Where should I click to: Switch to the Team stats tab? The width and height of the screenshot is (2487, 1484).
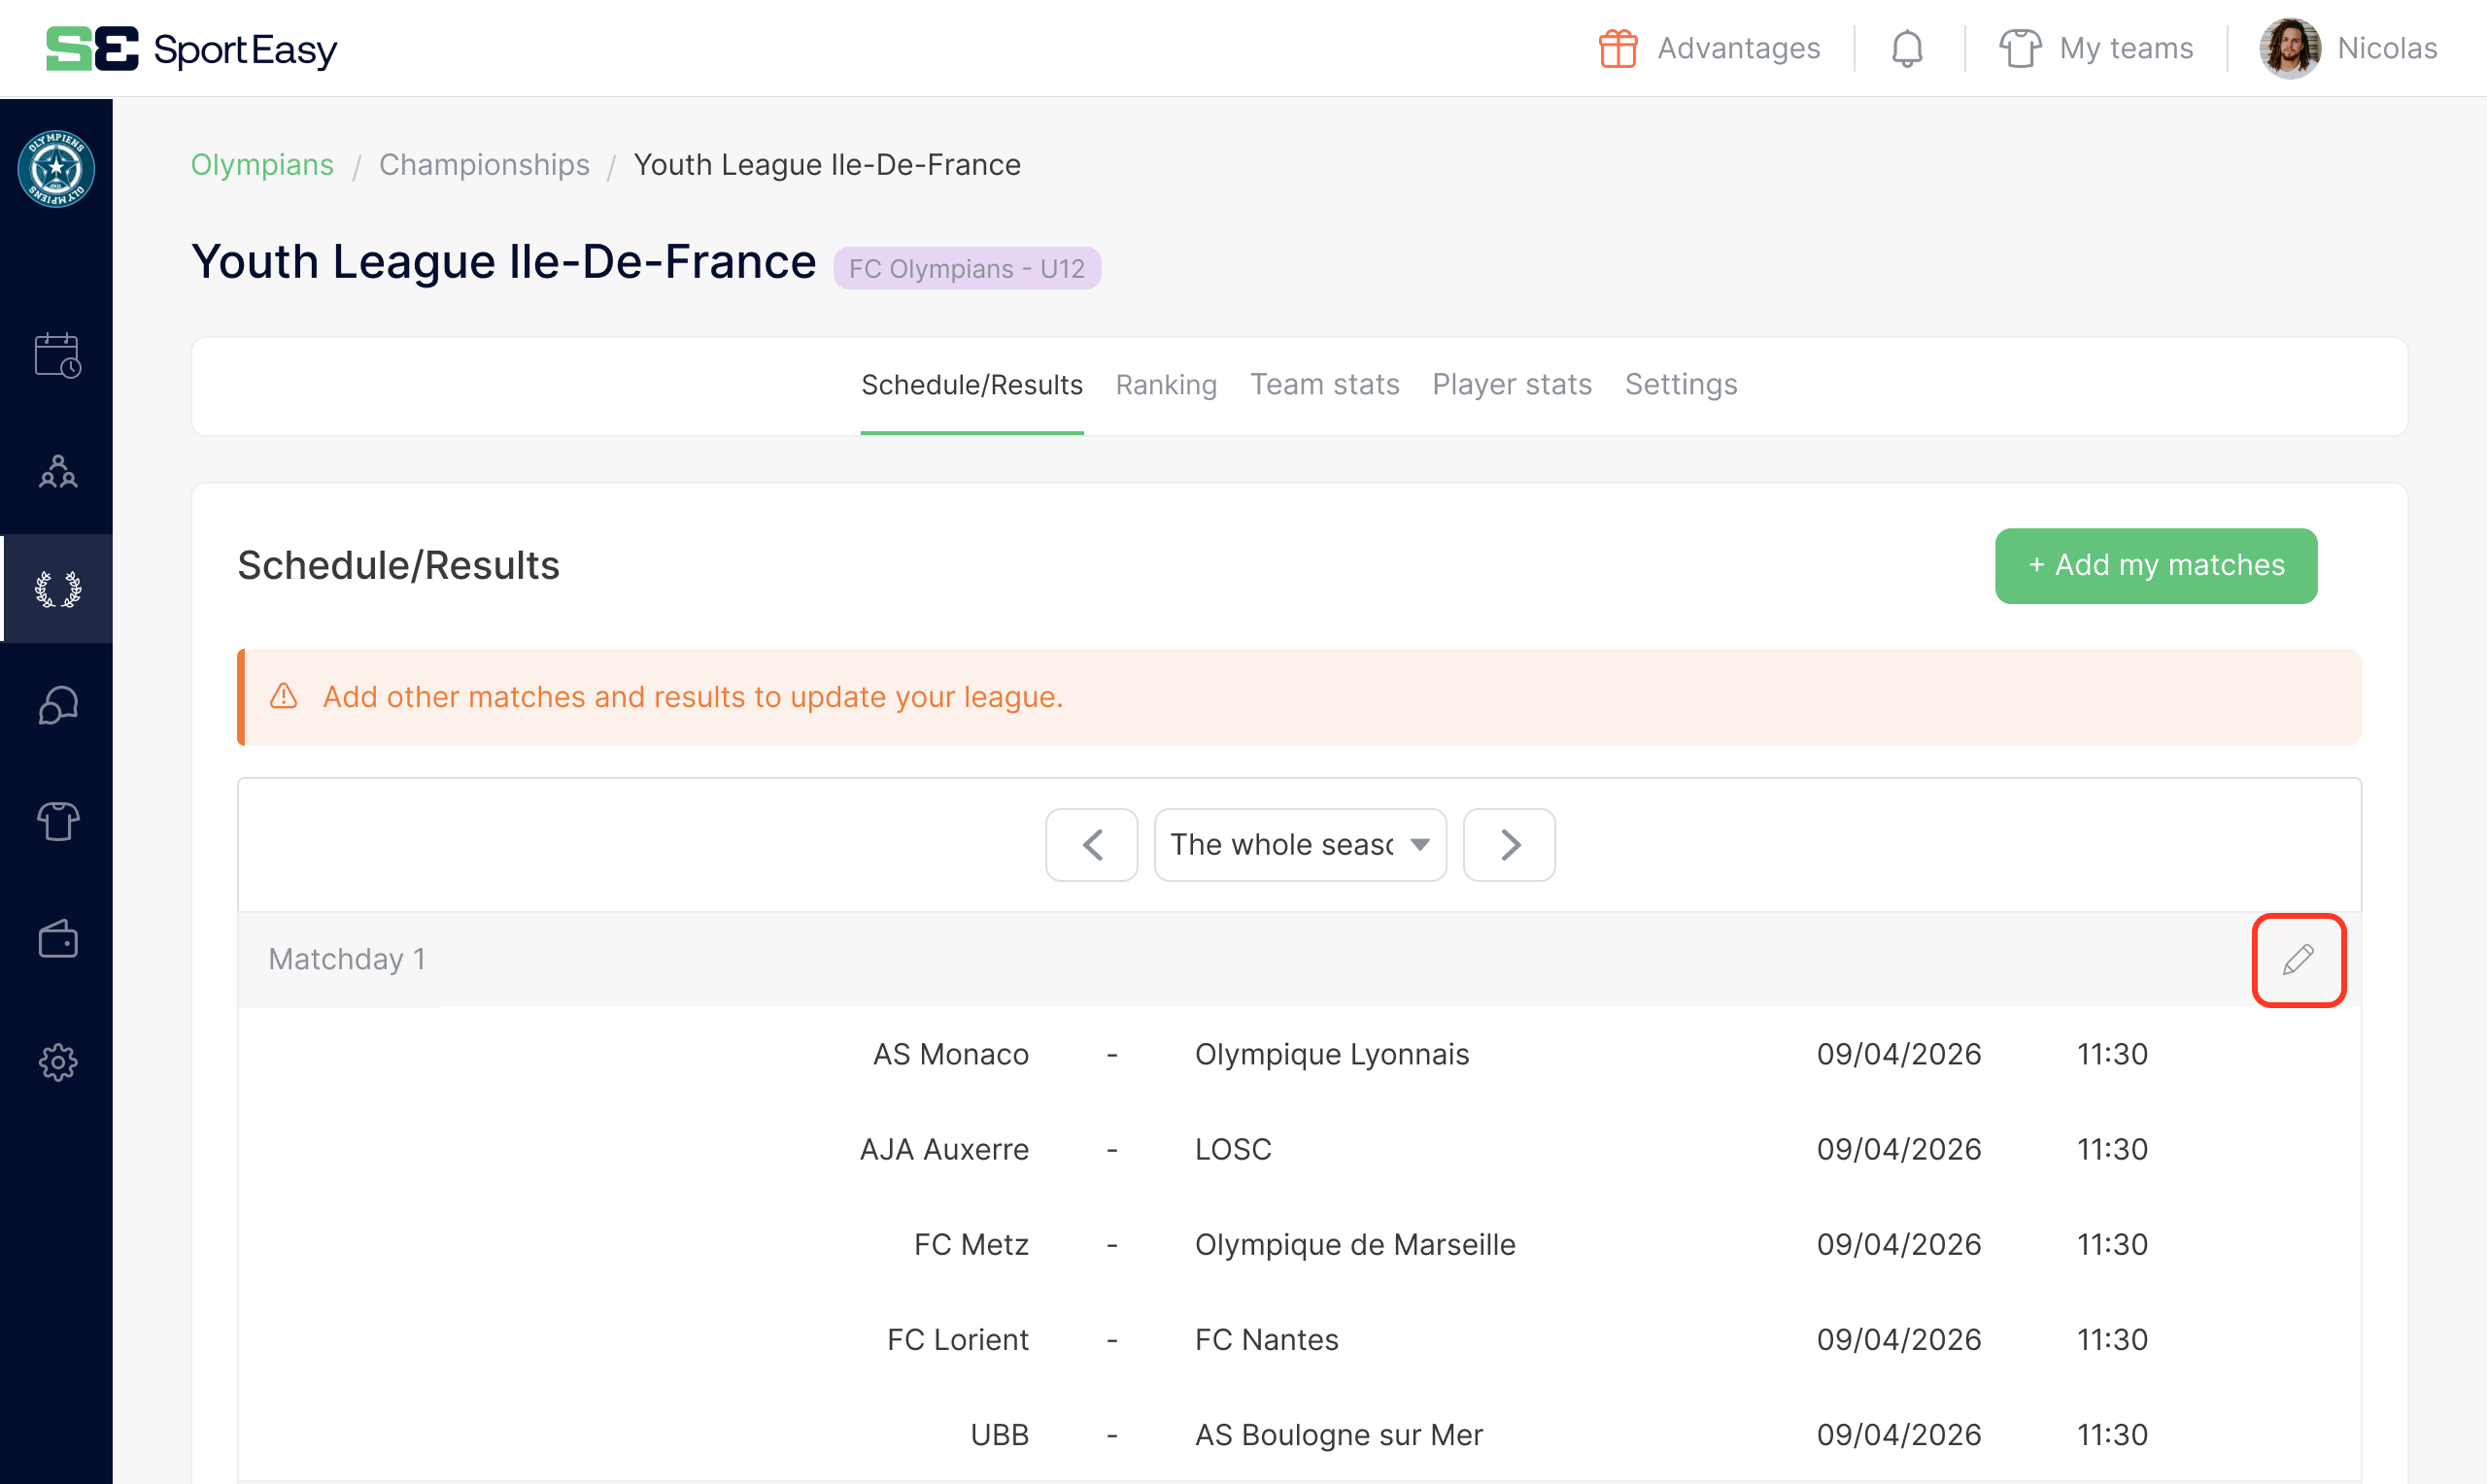coord(1324,385)
